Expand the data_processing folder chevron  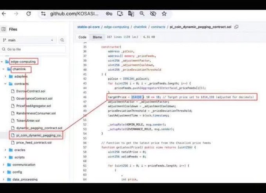click(4, 179)
